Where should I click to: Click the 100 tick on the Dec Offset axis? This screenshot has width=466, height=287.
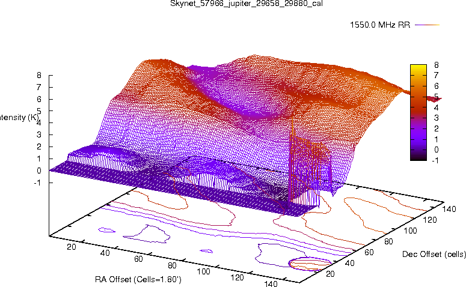tap(410, 231)
